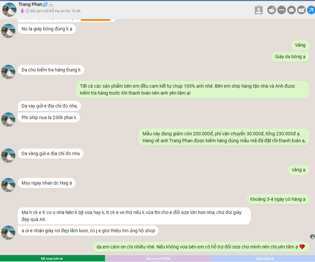Click the round minus icon in header
This screenshot has height=262, width=315.
pyautogui.click(x=282, y=10)
